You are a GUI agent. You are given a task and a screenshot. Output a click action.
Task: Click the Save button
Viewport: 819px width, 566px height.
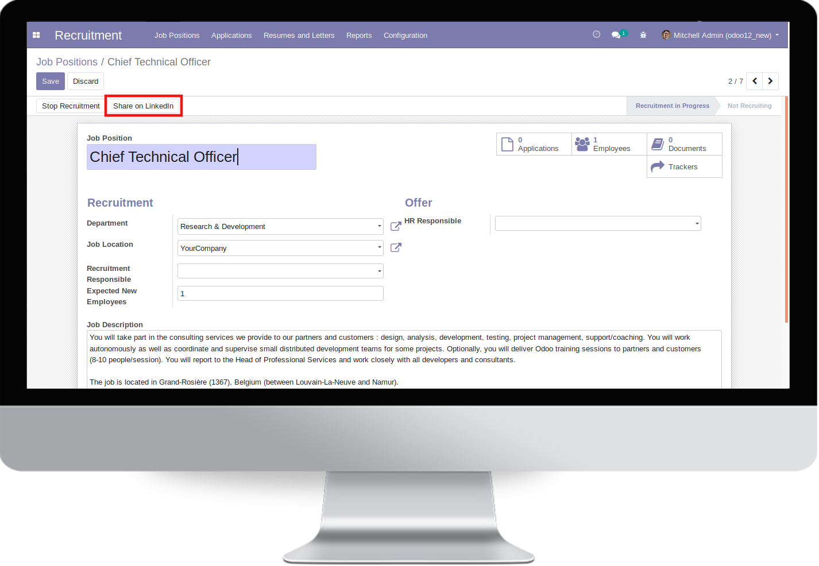pos(51,81)
